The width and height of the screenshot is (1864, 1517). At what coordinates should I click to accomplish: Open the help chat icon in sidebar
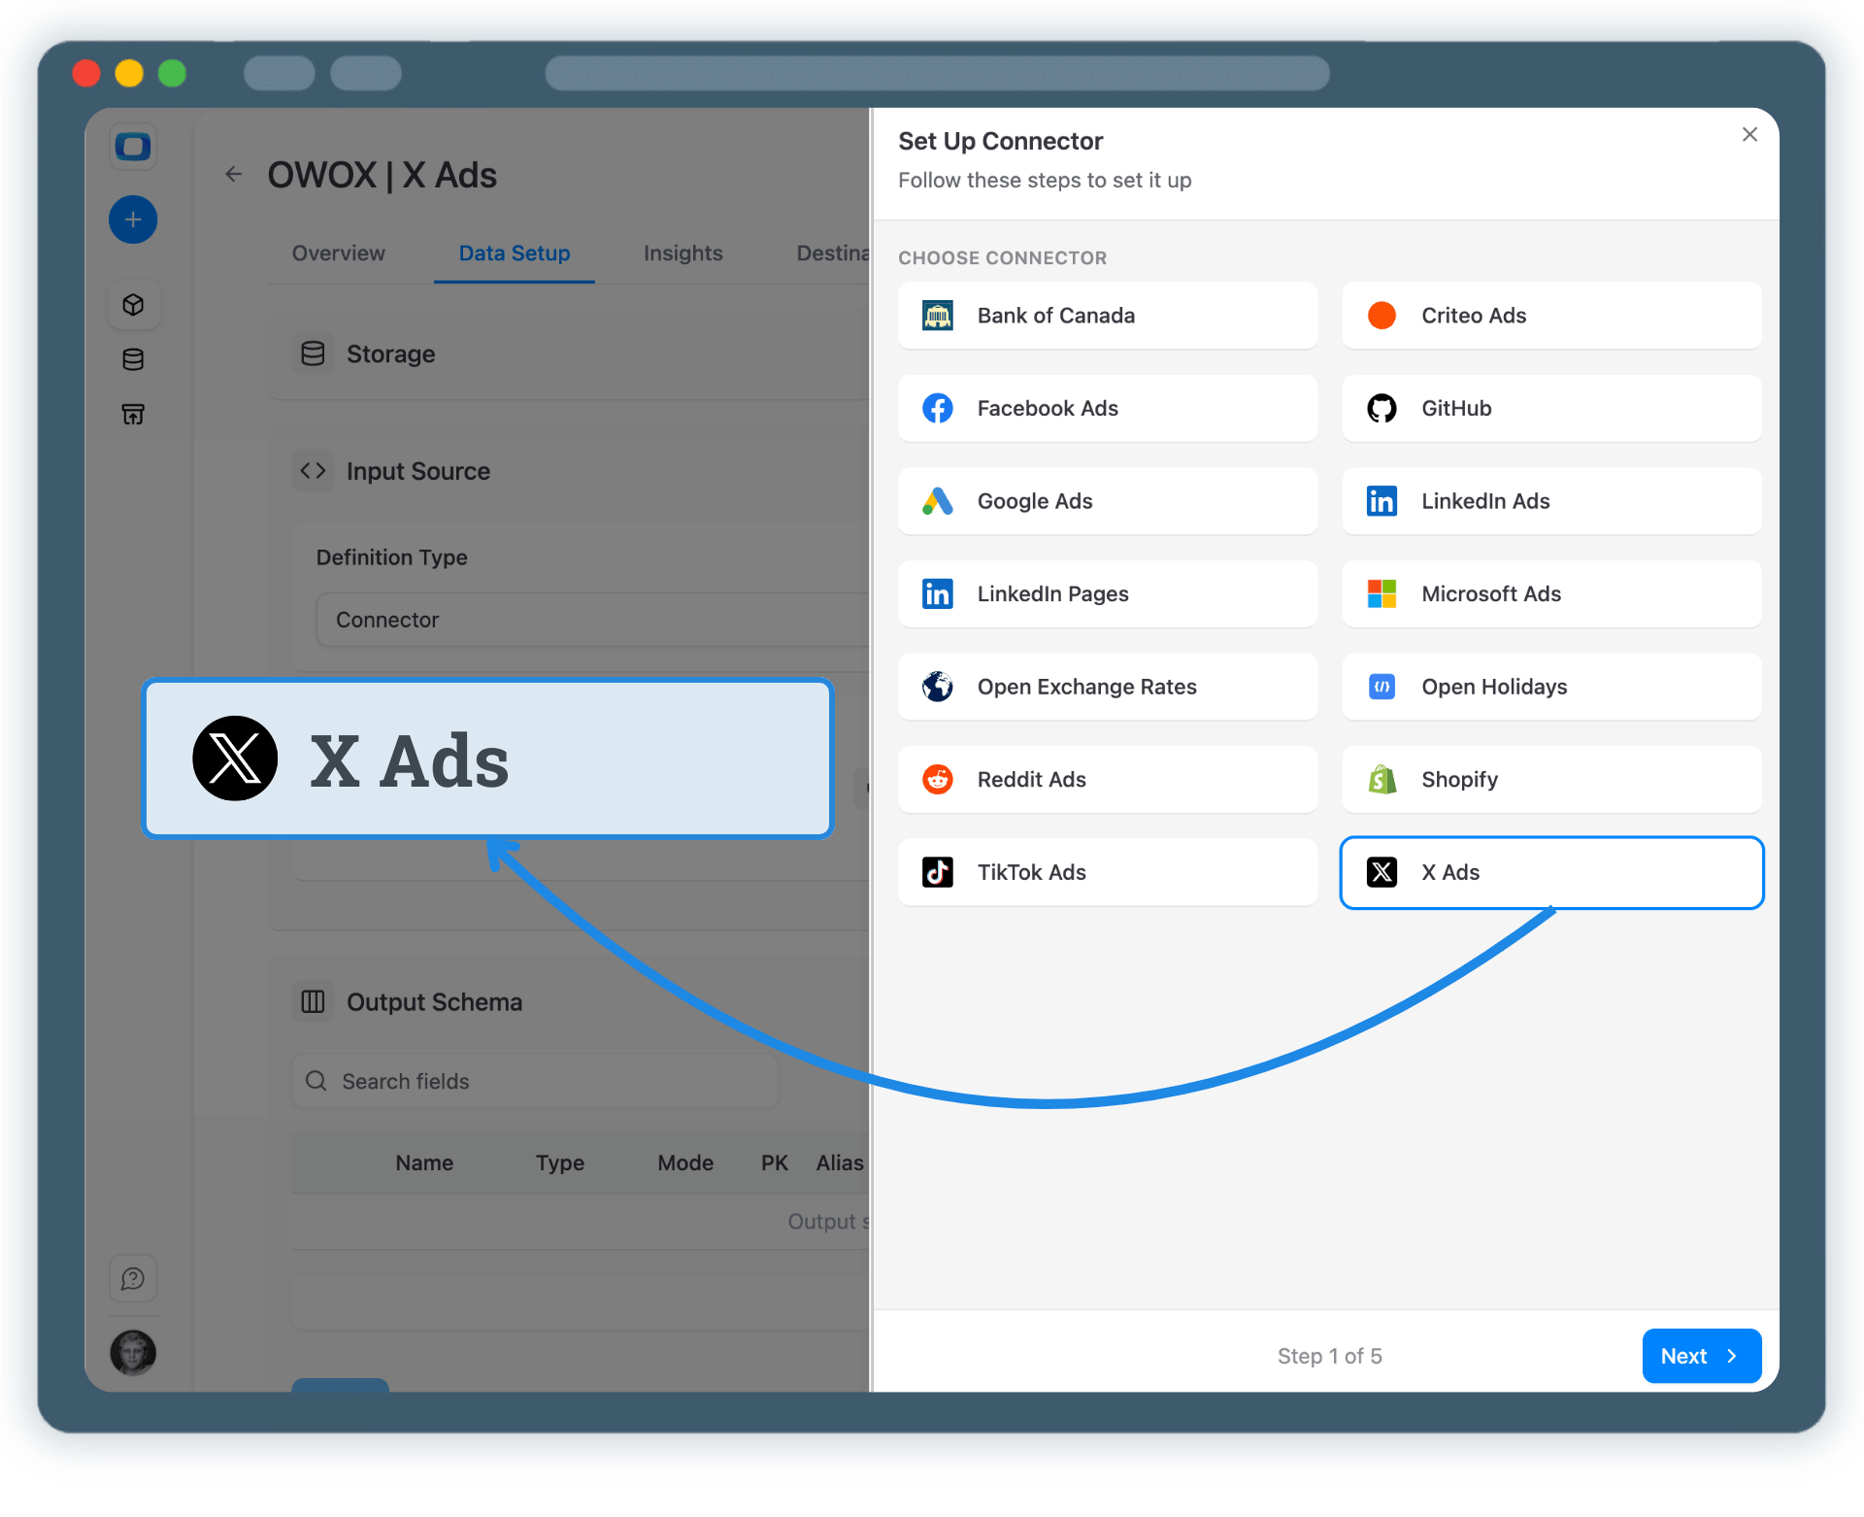133,1278
